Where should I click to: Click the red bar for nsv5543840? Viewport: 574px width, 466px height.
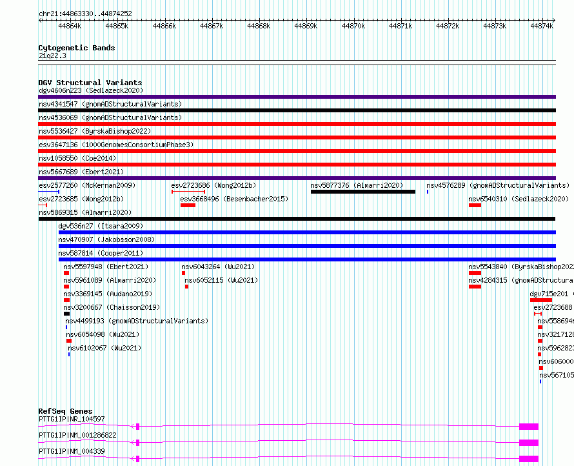[x=475, y=273]
